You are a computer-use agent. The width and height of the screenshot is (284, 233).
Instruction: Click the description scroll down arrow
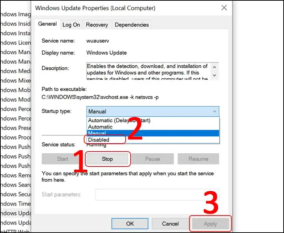point(214,75)
